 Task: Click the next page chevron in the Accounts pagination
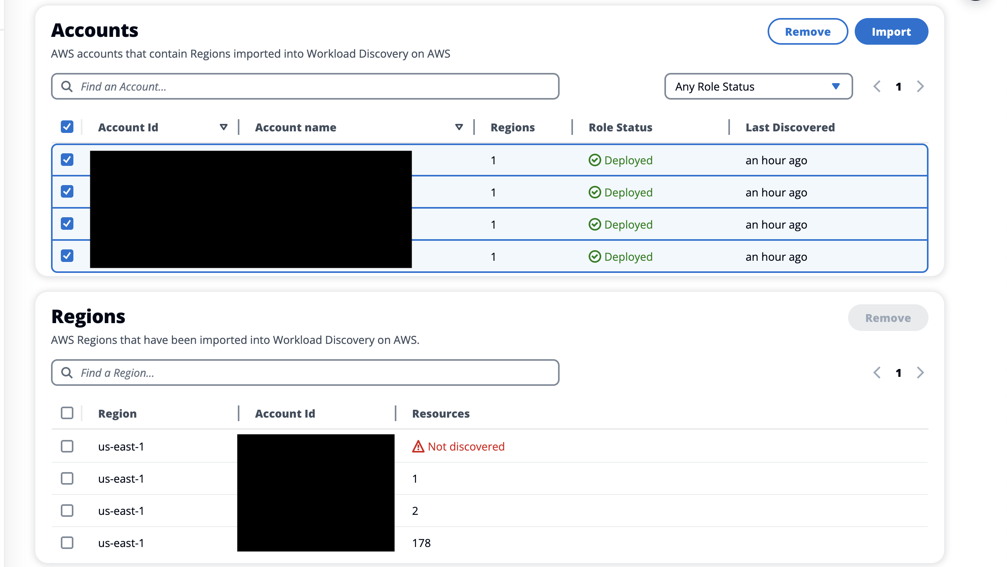[920, 86]
